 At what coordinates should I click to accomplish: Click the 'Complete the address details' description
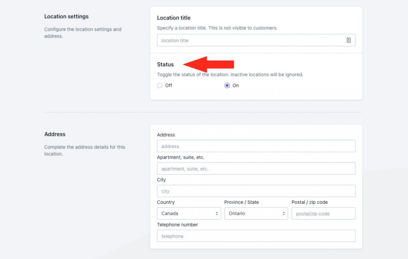84,151
